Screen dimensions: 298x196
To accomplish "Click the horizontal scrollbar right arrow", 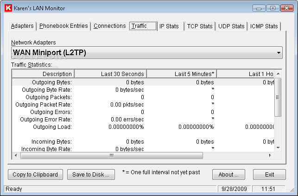I will (x=270, y=156).
